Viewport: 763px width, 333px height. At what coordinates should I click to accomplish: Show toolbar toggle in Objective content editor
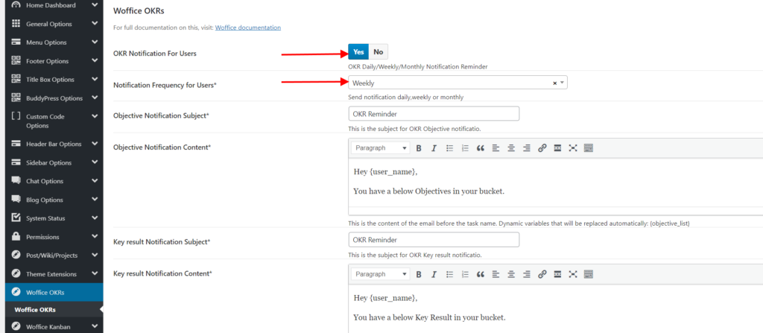tap(588, 148)
